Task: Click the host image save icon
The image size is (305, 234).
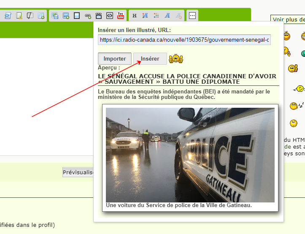Action: [x=55, y=16]
